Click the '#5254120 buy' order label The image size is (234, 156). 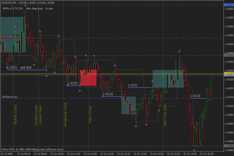click(10, 97)
